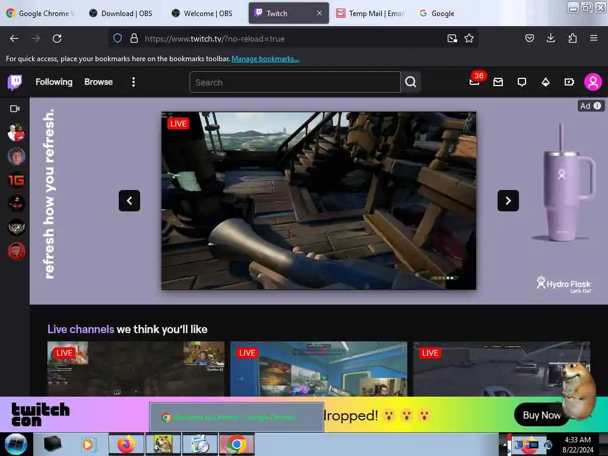Open the Pocket save icon
The width and height of the screenshot is (608, 456).
(529, 38)
